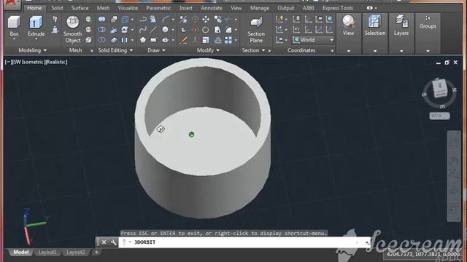Click the Smooth Object tool
Screen dimensions: 467x262
point(73,30)
